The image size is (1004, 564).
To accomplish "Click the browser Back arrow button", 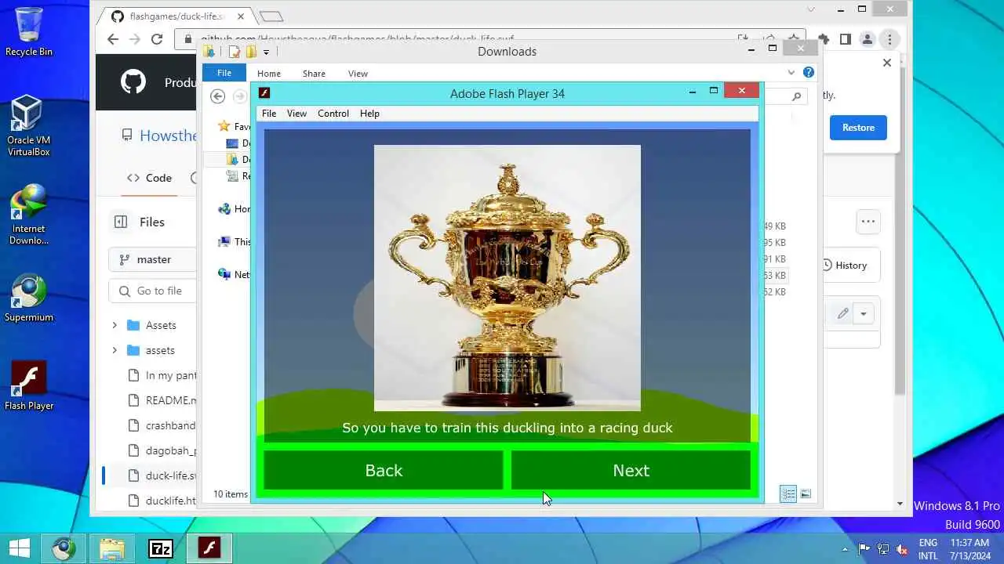I will click(113, 39).
